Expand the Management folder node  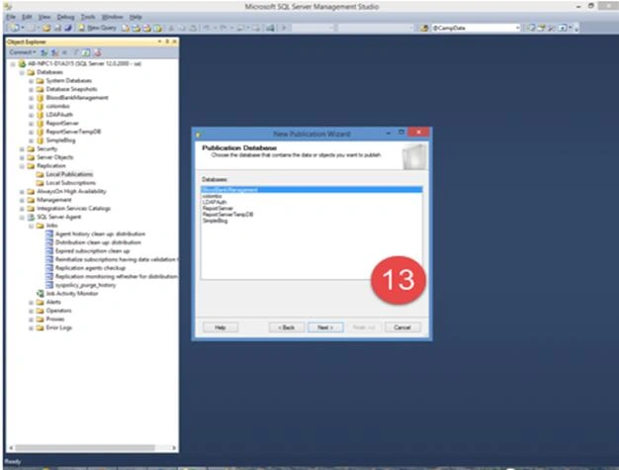coord(22,200)
